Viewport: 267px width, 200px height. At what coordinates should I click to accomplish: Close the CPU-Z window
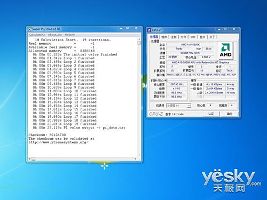234,29
